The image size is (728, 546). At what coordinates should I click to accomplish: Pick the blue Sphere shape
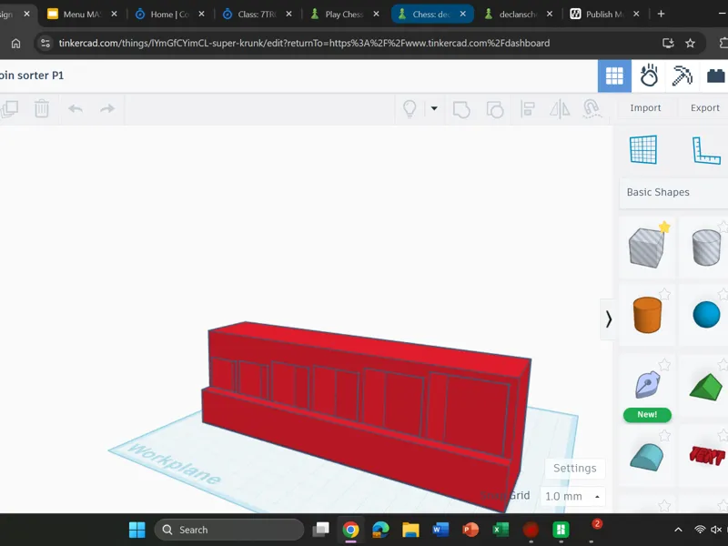706,315
